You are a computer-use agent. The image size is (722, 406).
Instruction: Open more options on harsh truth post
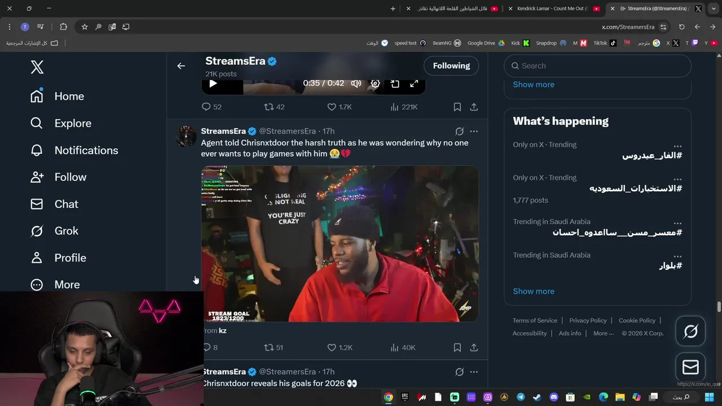coord(474,131)
